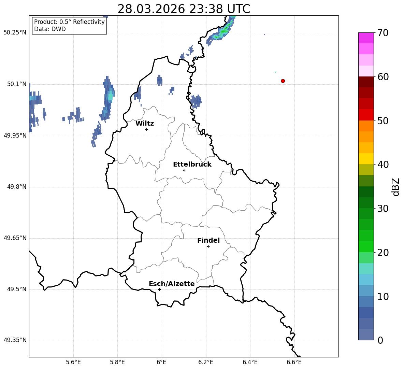Click the yellow swatch just above 40 dBZ
404x369 pixels.
point(366,159)
